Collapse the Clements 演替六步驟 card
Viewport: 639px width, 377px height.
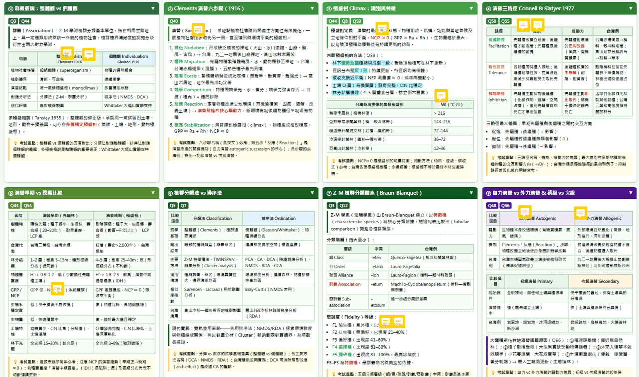(x=312, y=8)
